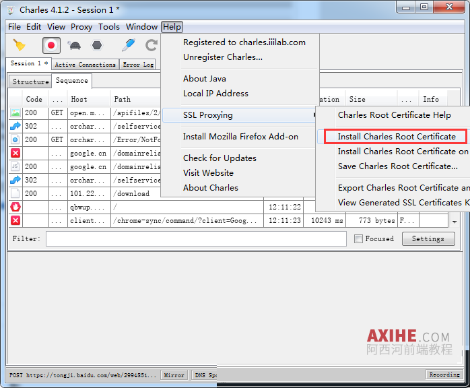The image size is (470, 388).
Task: Select image icon of open.m row
Action: 15,112
